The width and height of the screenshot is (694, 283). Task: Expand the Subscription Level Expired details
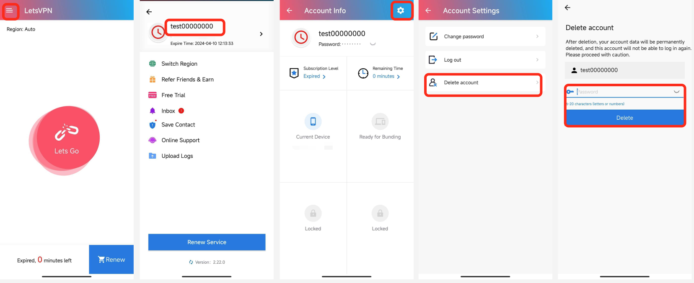click(x=315, y=77)
